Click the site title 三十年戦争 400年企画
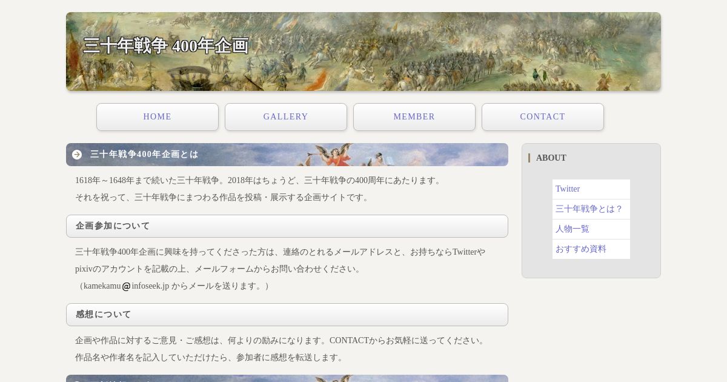The image size is (727, 382). pos(166,45)
